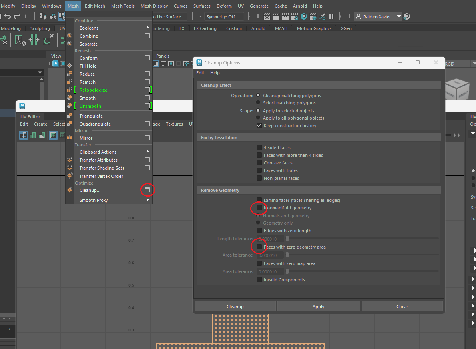476x349 pixels.
Task: Select the object selection mode icon
Action: (53, 16)
